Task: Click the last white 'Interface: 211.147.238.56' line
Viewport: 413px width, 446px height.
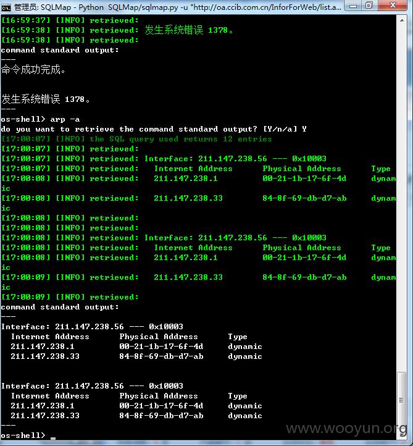Action: pos(92,386)
